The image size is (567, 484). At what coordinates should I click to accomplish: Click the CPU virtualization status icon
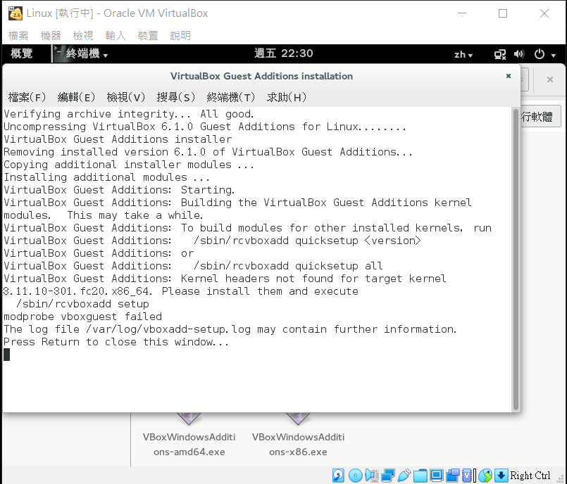tap(467, 476)
